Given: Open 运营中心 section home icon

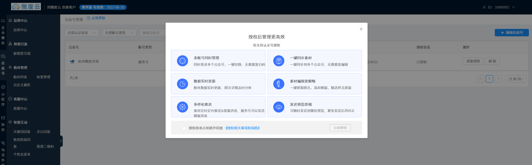Looking at the screenshot, I should pyautogui.click(x=10, y=20).
